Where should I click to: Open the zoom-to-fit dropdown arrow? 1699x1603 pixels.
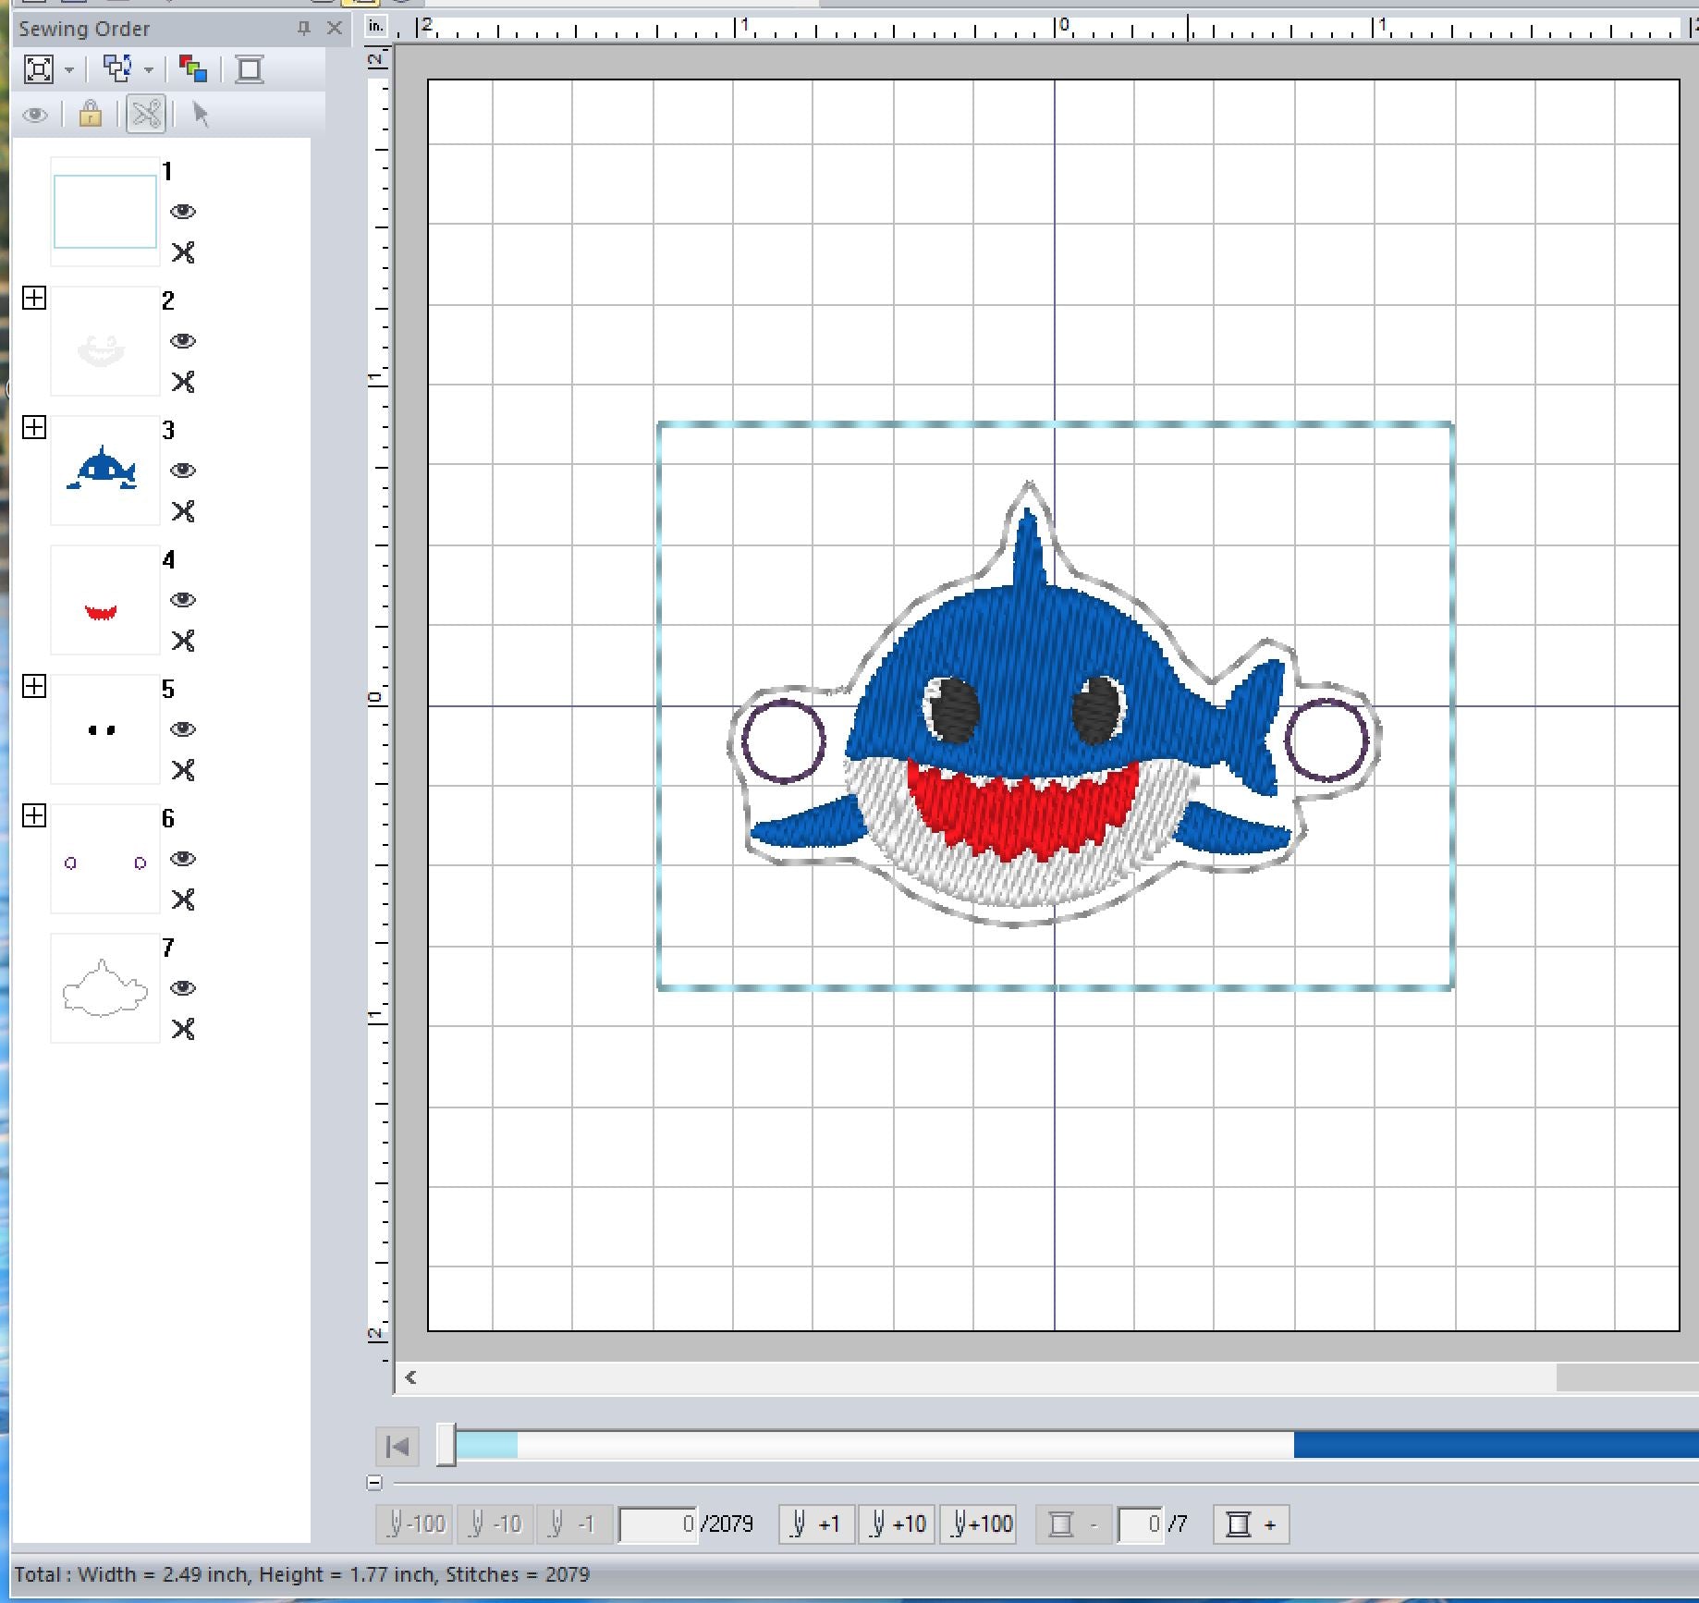tap(69, 70)
